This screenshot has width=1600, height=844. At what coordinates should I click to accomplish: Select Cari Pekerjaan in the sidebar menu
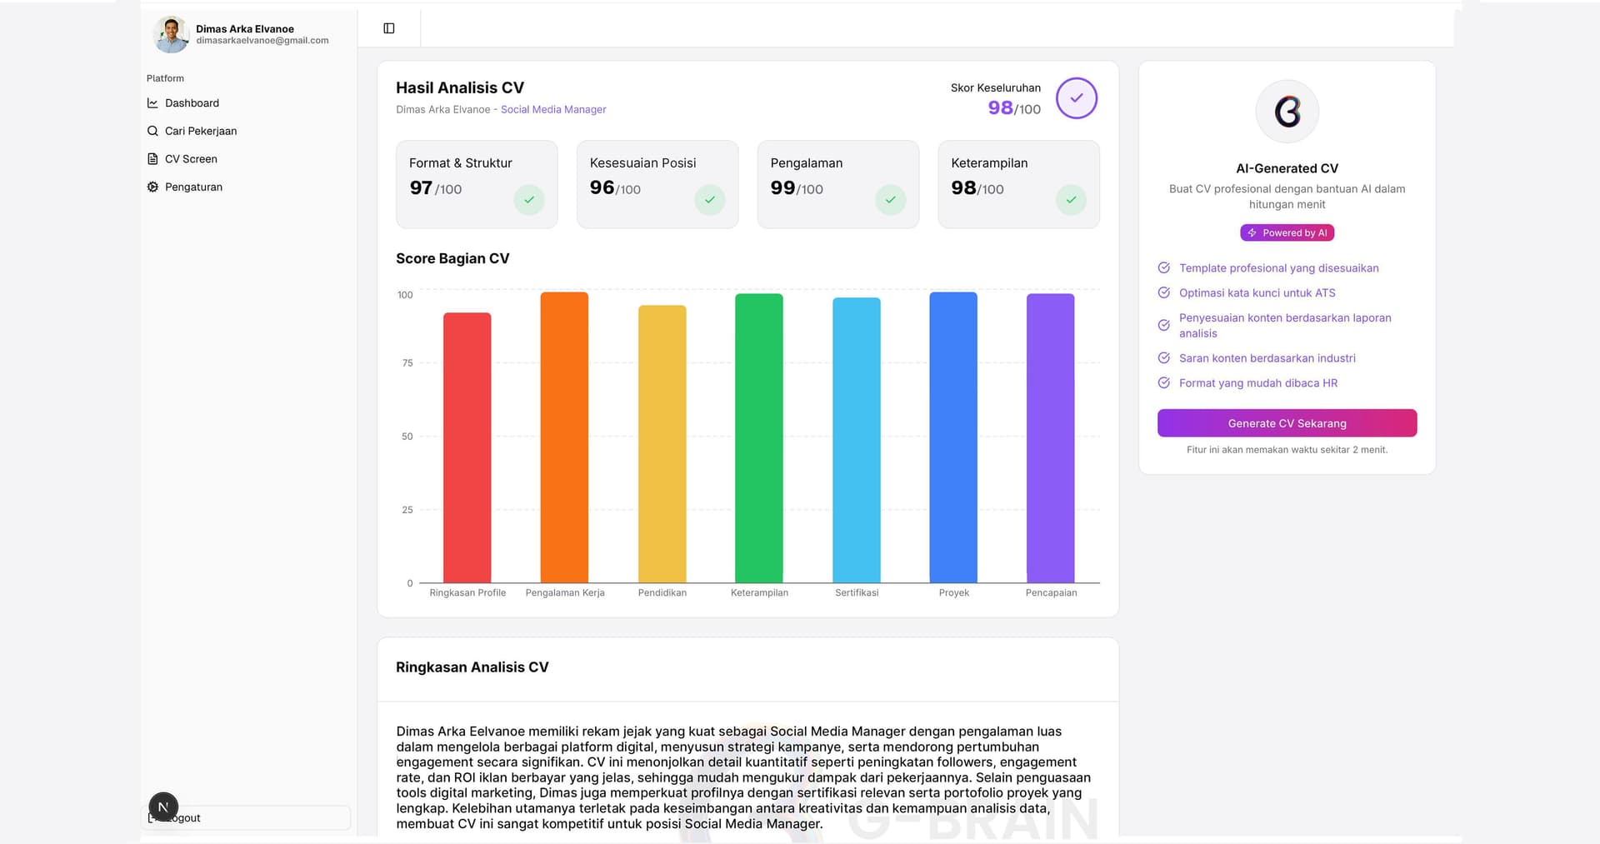pyautogui.click(x=201, y=131)
